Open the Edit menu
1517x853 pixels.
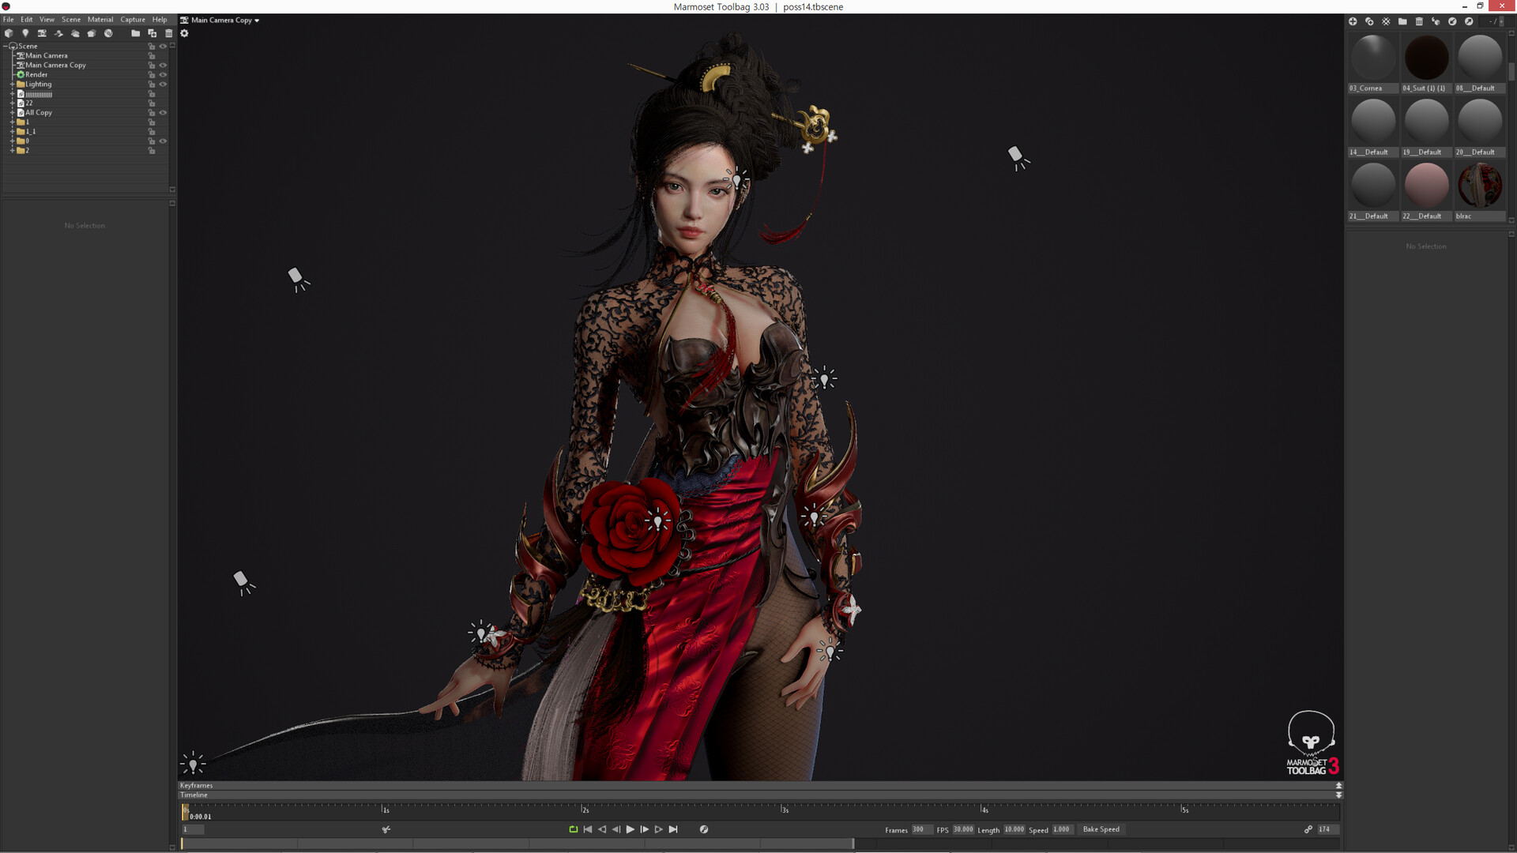click(27, 19)
